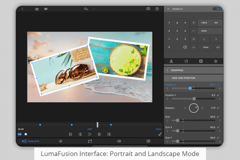This screenshot has width=240, height=160.
Task: Open the warning triangle tab
Action: coord(171,61)
